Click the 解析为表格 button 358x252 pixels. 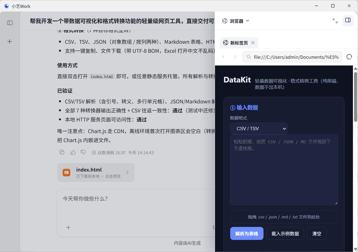click(x=247, y=233)
